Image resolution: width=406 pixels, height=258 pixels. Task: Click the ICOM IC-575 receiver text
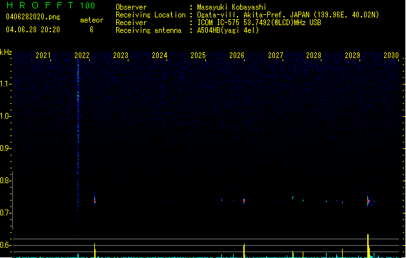pyautogui.click(x=259, y=23)
